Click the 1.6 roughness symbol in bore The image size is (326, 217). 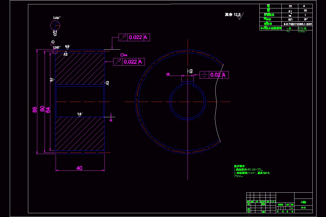click(x=80, y=114)
